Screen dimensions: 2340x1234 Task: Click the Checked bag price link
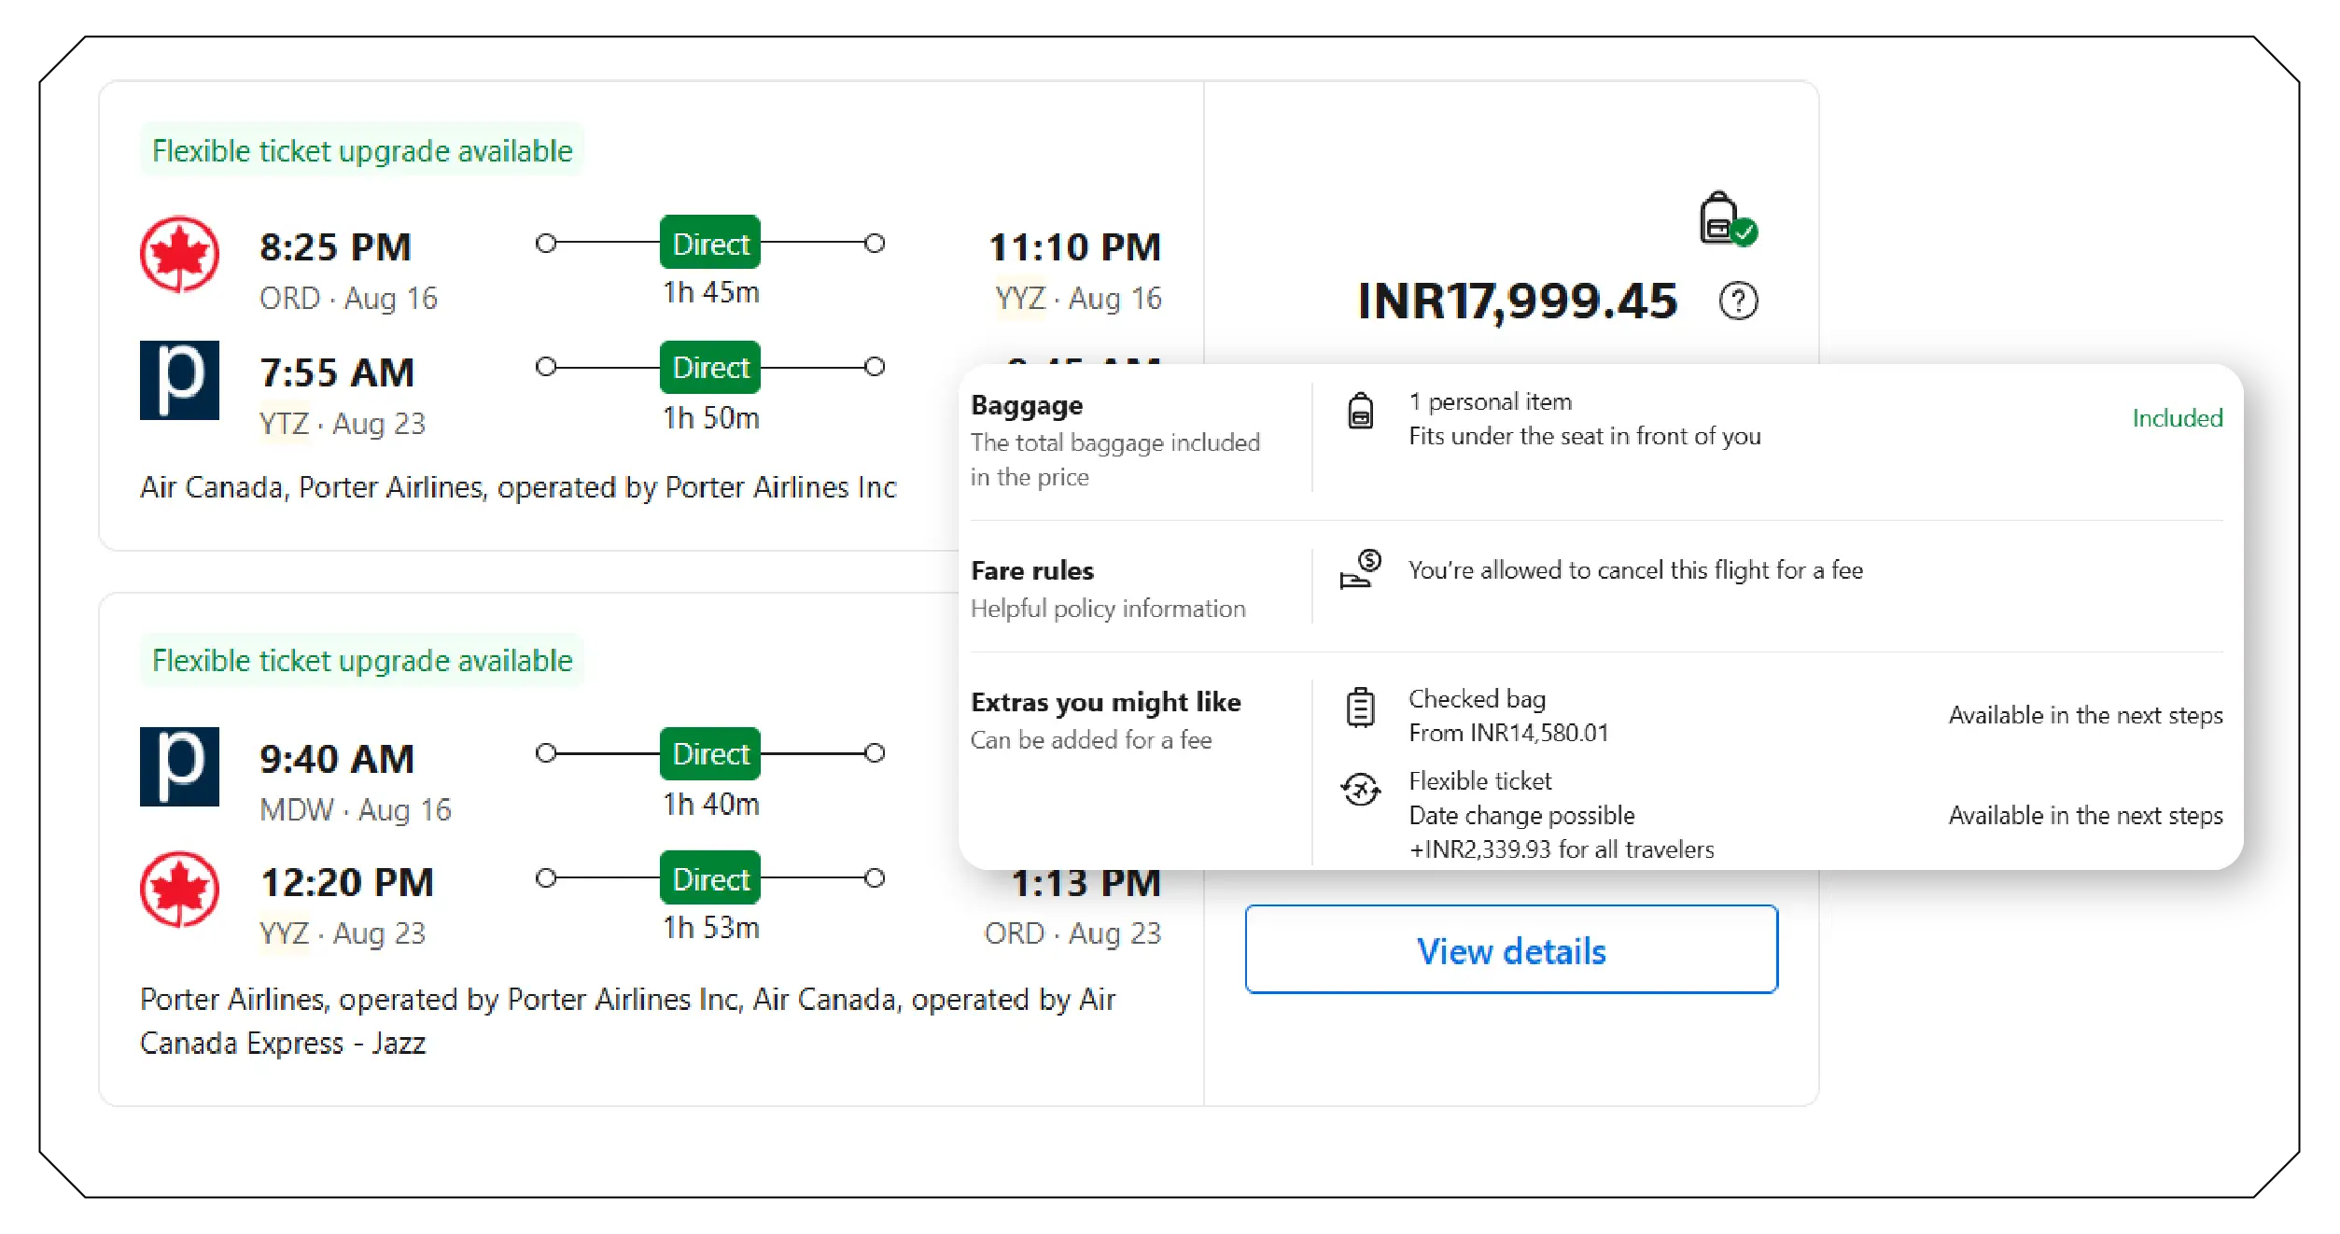(x=1507, y=733)
